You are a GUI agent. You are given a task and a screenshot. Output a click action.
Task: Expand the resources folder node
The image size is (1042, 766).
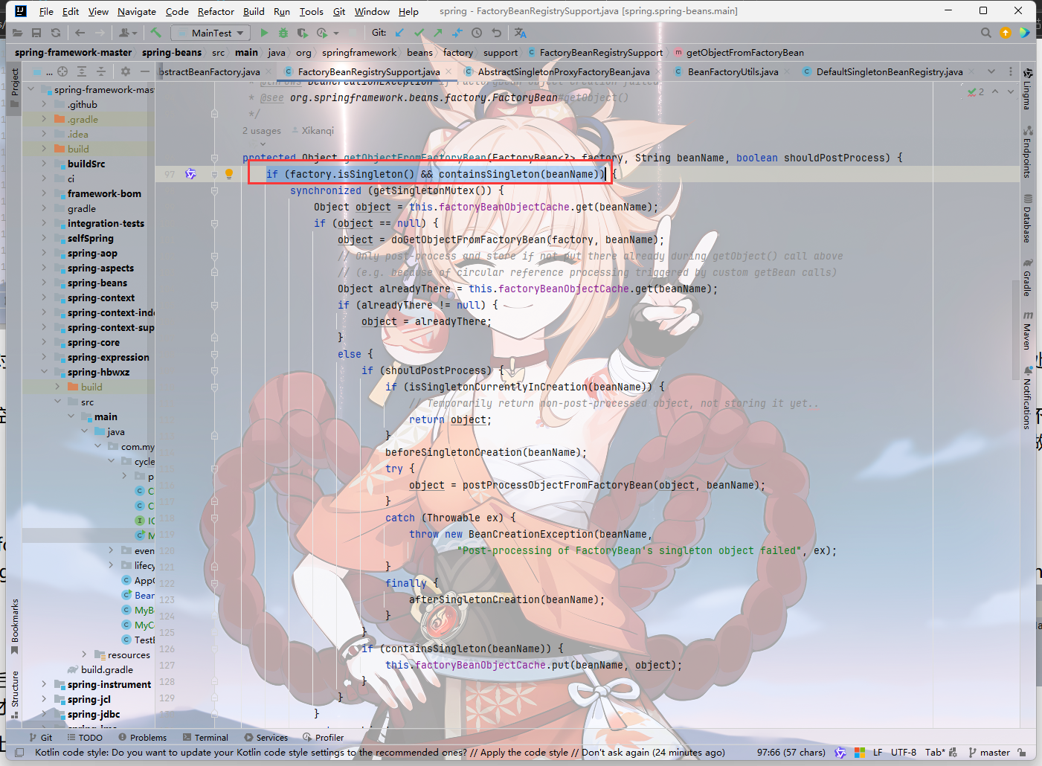[x=84, y=654]
